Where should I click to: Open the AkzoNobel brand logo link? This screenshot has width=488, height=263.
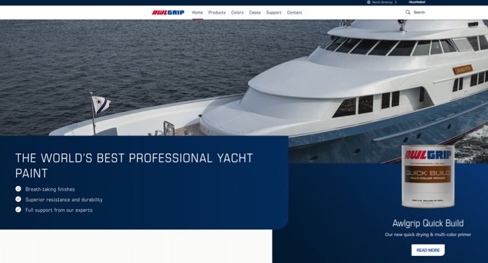tap(417, 2)
